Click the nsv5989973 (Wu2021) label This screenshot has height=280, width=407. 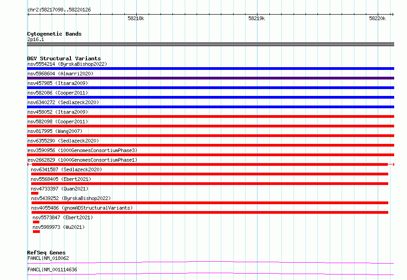click(x=59, y=227)
